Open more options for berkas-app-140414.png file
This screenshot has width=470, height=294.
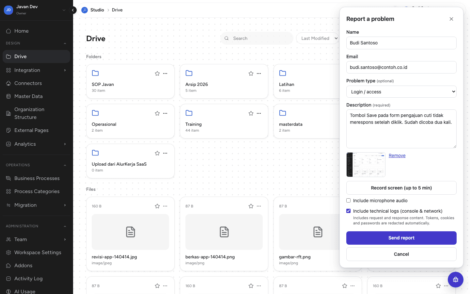(259, 206)
